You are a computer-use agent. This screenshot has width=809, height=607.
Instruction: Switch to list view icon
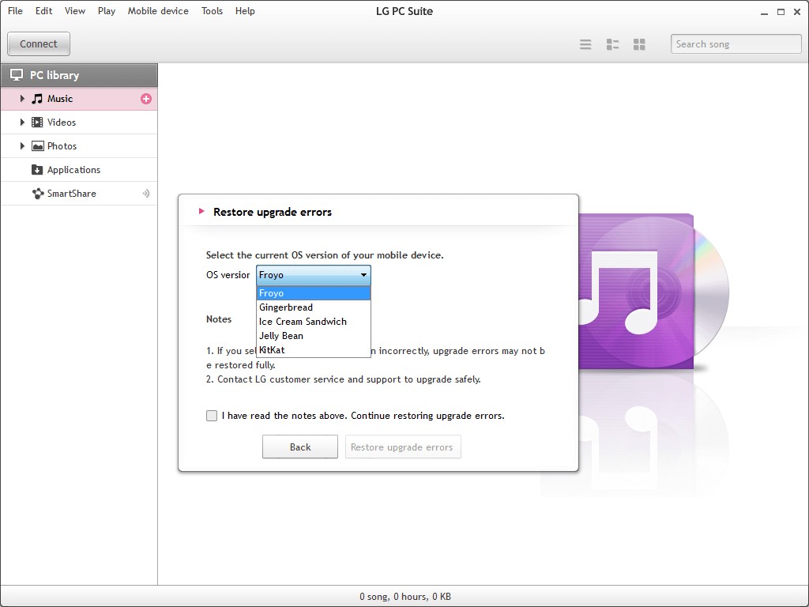tap(585, 44)
